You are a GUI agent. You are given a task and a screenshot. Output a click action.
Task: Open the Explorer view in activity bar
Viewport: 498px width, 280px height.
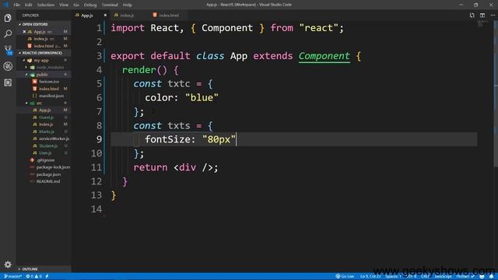[x=8, y=18]
